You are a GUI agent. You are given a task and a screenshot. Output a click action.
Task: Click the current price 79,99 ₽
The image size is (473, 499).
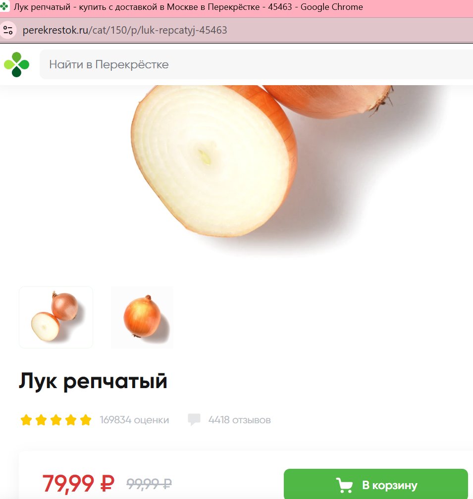[x=78, y=483]
